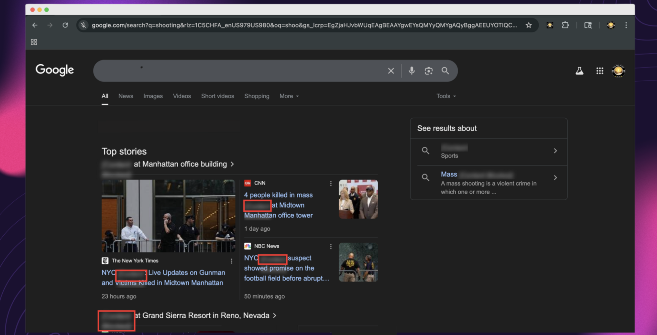The image size is (657, 335).
Task: Switch to the Short videos tab
Action: click(217, 96)
